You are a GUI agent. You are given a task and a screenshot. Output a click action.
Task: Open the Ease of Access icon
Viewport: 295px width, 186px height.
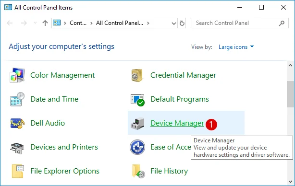tap(137, 147)
